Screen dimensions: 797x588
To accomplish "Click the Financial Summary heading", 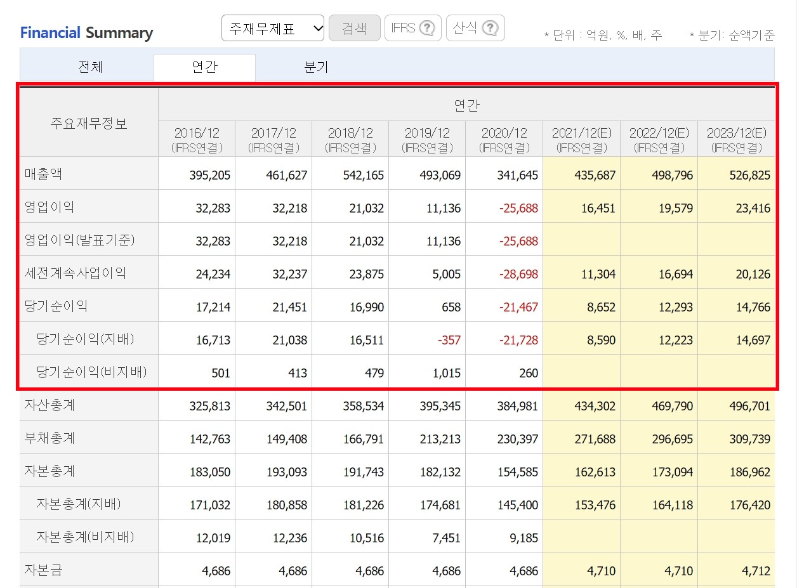I will [87, 33].
